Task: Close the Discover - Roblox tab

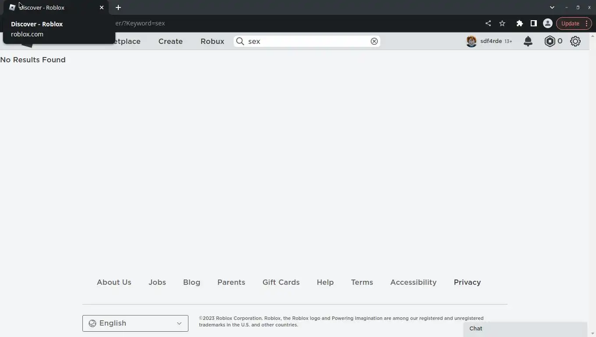Action: (102, 7)
